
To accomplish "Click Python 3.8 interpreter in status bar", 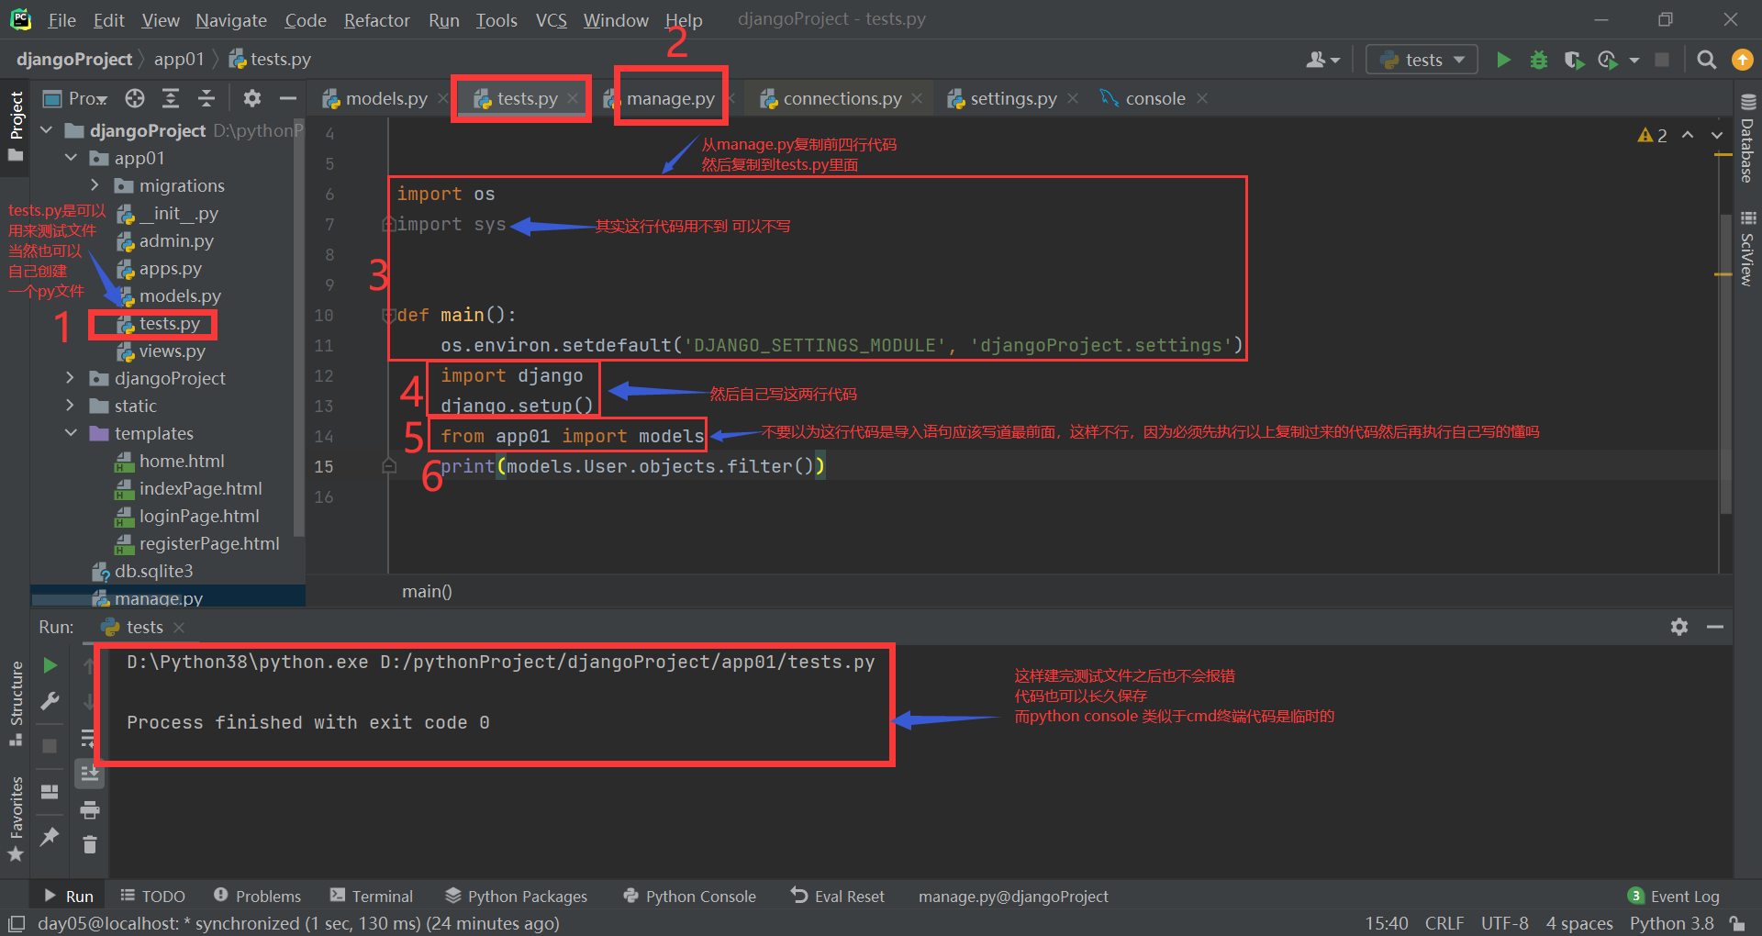I will pos(1671,923).
